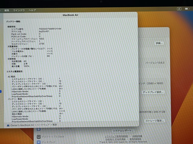This screenshot has height=144, width=193.
Task: Click the input source 'A' menu bar icon
Action: pyautogui.click(x=179, y=9)
